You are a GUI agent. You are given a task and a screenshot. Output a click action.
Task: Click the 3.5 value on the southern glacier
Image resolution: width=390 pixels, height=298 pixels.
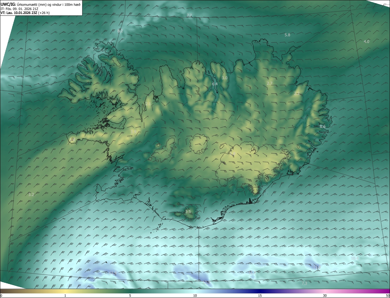tap(188, 211)
